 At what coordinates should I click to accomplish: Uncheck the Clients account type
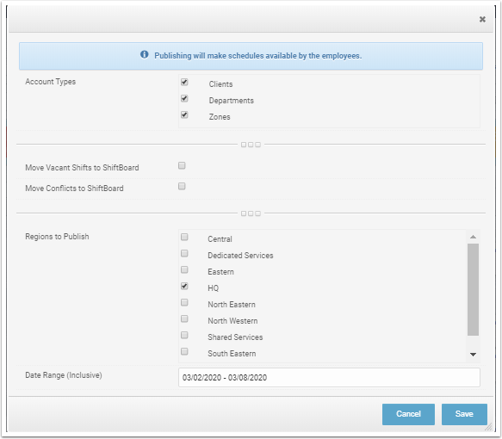click(184, 83)
